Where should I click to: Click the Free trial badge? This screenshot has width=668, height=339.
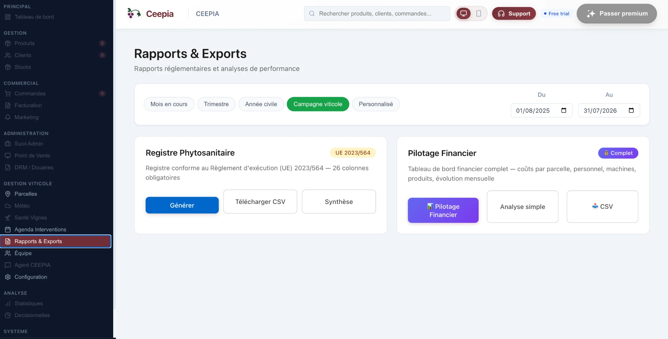[556, 14]
